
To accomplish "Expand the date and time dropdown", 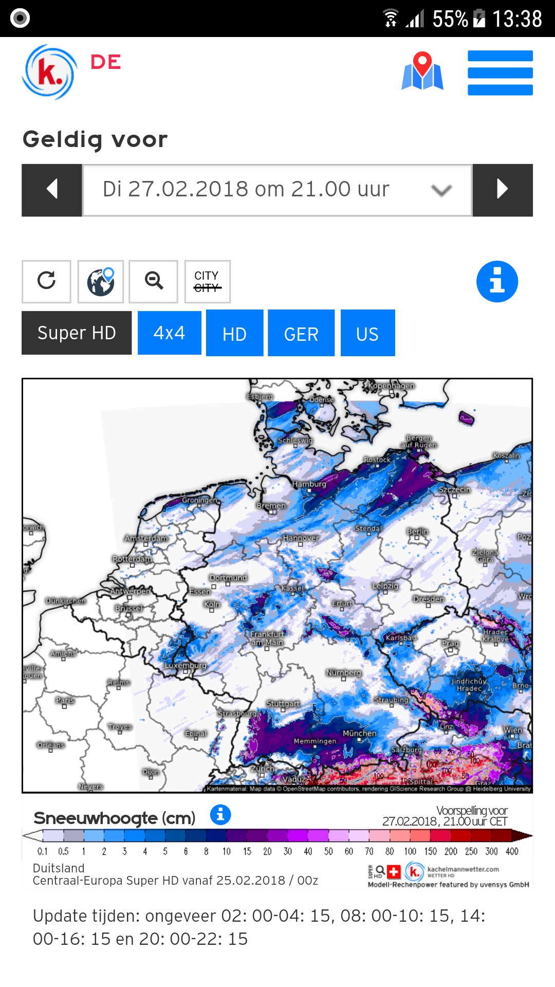I will pyautogui.click(x=277, y=190).
